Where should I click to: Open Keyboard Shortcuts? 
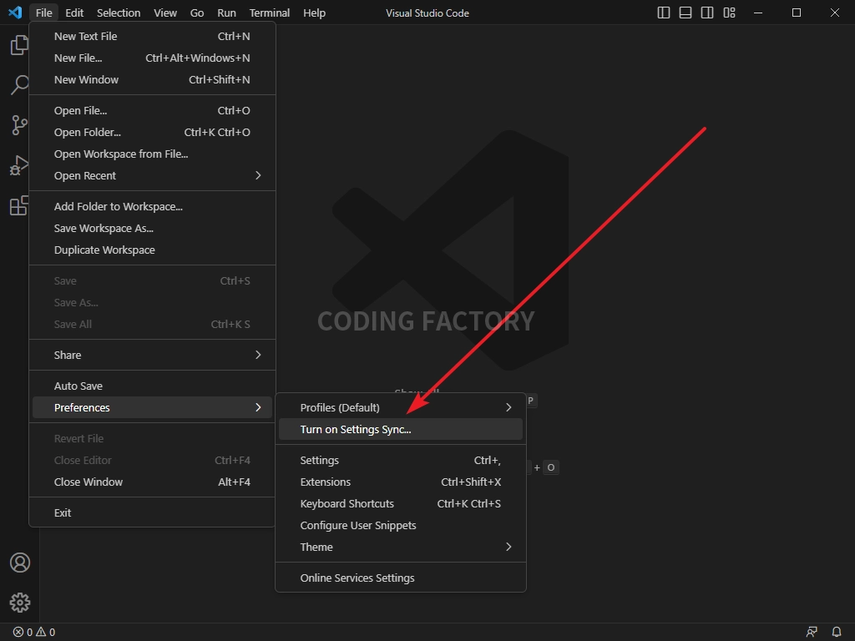(401, 503)
